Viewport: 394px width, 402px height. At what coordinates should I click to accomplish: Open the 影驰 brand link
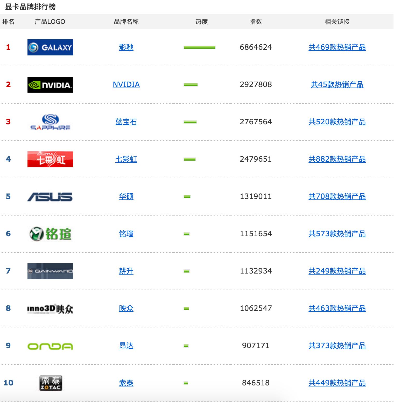point(126,47)
